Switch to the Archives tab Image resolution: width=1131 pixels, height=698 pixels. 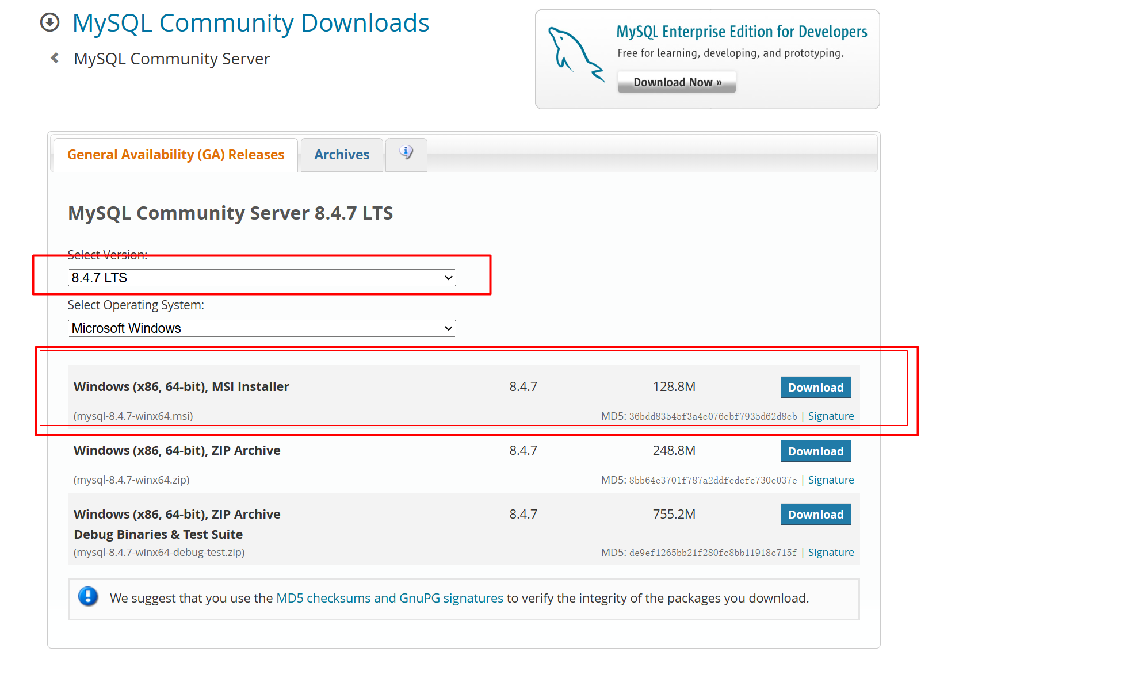coord(342,155)
